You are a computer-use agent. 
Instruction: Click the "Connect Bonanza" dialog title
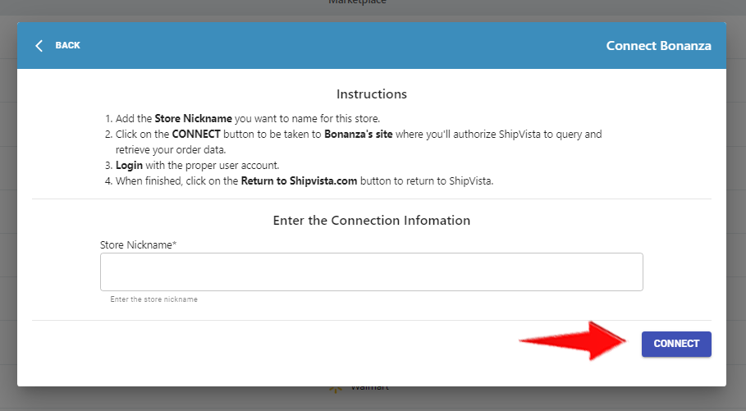(x=658, y=46)
